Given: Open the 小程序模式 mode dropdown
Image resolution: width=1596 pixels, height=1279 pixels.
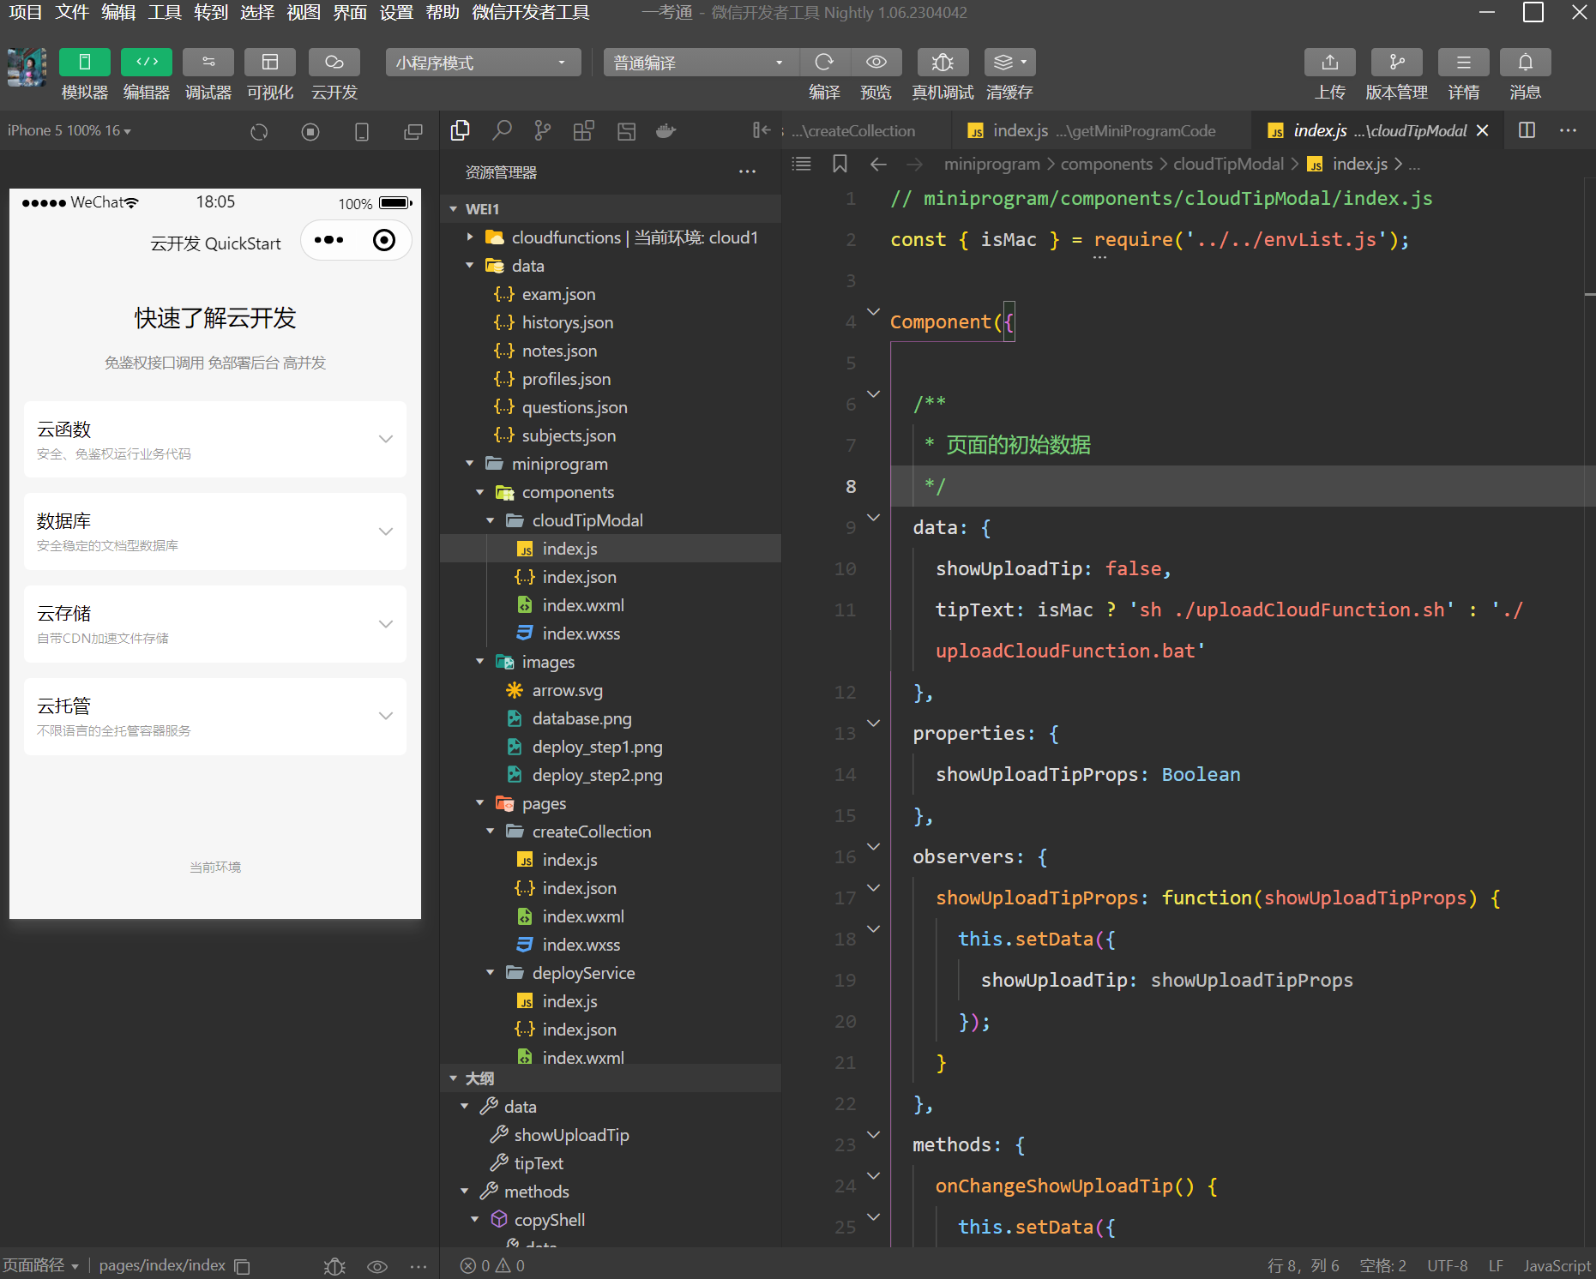Looking at the screenshot, I should [x=482, y=63].
